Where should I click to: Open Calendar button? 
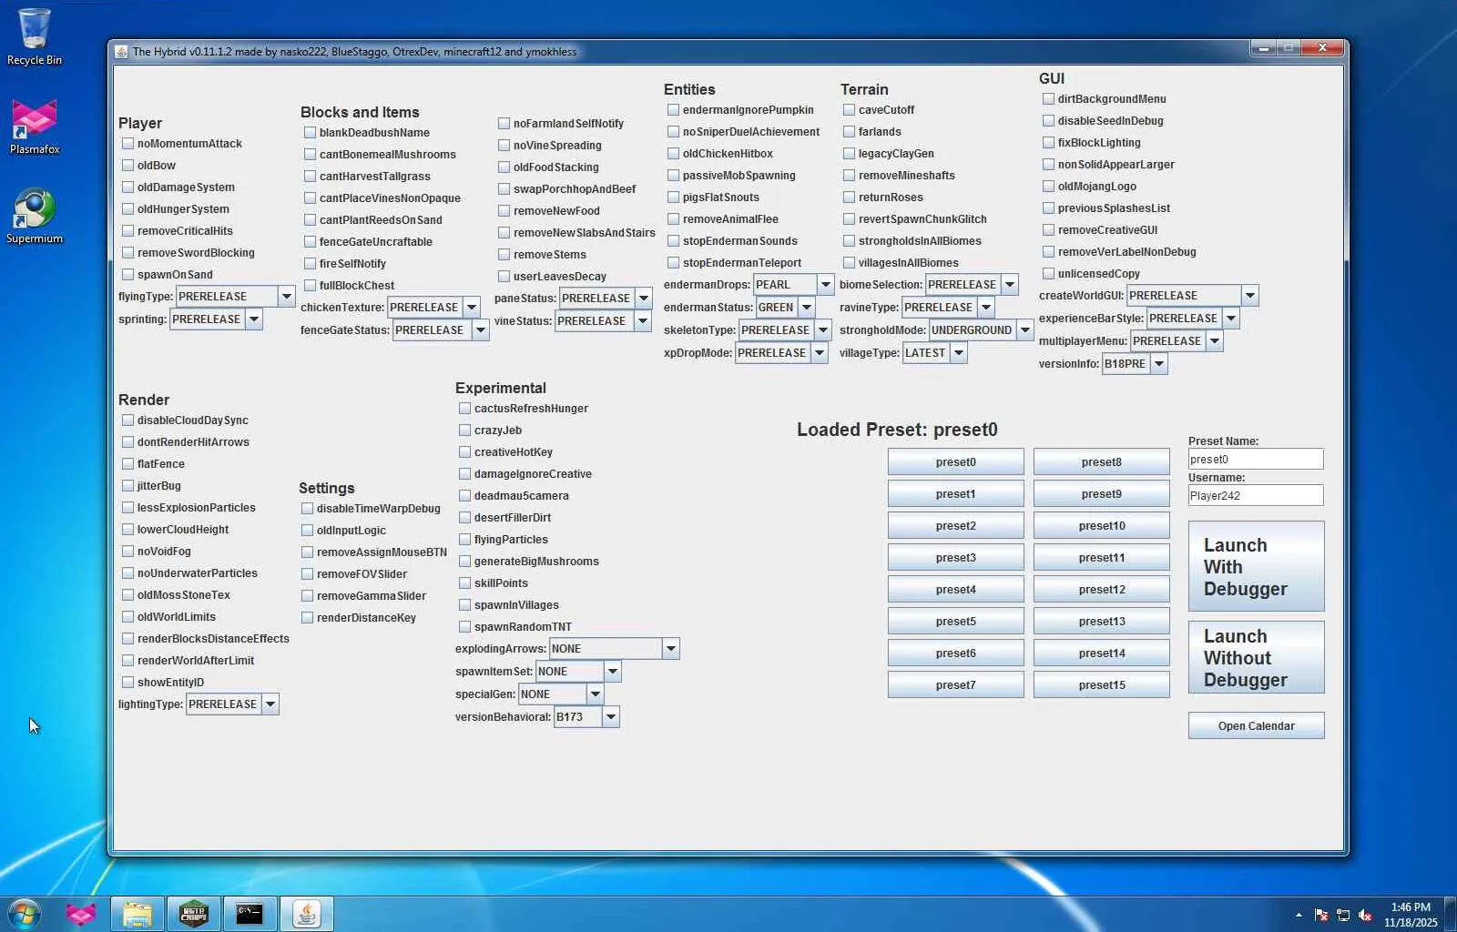point(1256,726)
